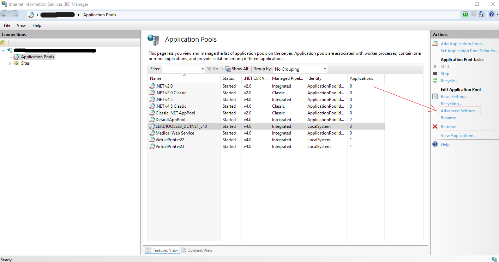499x262 pixels.
Task: Click the Forward navigation arrow
Action: [15, 15]
